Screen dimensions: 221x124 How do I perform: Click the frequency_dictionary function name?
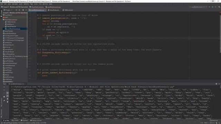(55, 53)
